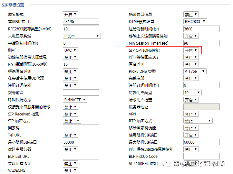Image resolution: width=233 pixels, height=174 pixels.
Task: Click the empty 国家码 input field
Action: 81,128
